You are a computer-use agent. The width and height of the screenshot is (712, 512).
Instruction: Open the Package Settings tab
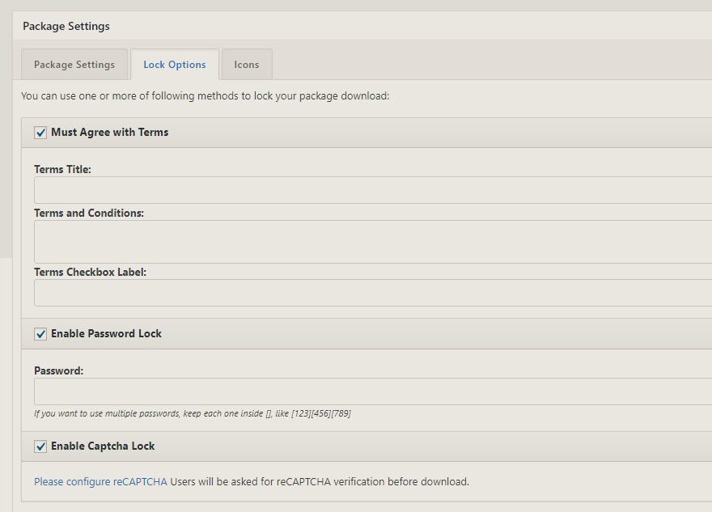74,64
